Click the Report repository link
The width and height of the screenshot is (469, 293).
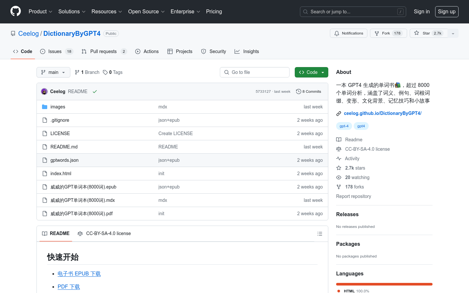353,196
